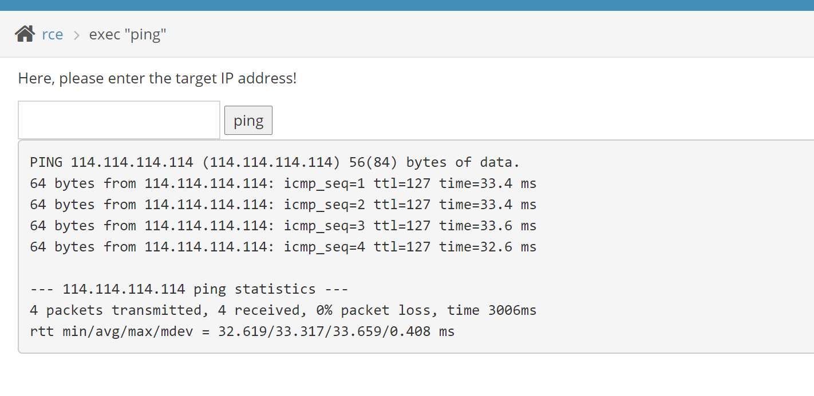Select the exec "ping" breadcrumb item
This screenshot has height=396, width=814.
128,34
